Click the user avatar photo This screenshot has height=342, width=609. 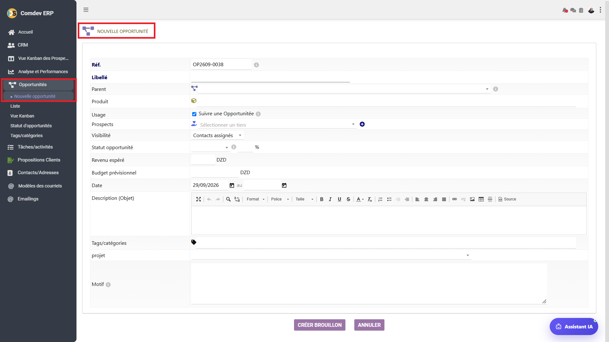point(591,10)
